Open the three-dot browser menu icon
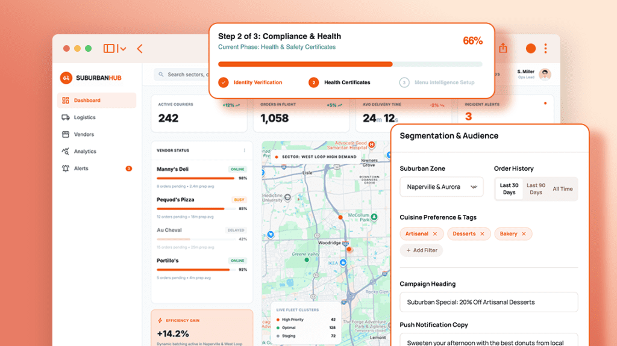The width and height of the screenshot is (617, 346). [546, 49]
